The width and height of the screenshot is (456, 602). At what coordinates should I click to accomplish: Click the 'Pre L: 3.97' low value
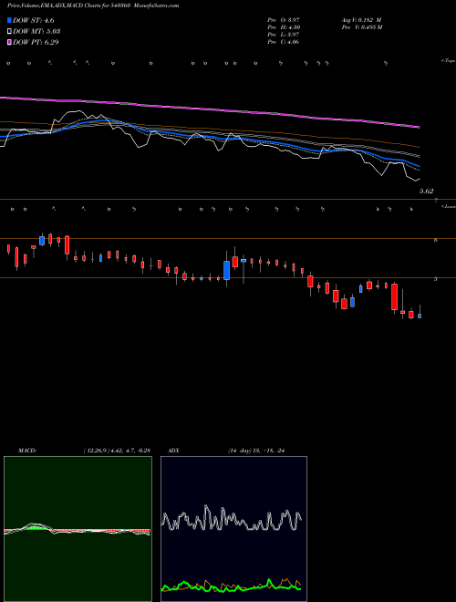point(284,35)
